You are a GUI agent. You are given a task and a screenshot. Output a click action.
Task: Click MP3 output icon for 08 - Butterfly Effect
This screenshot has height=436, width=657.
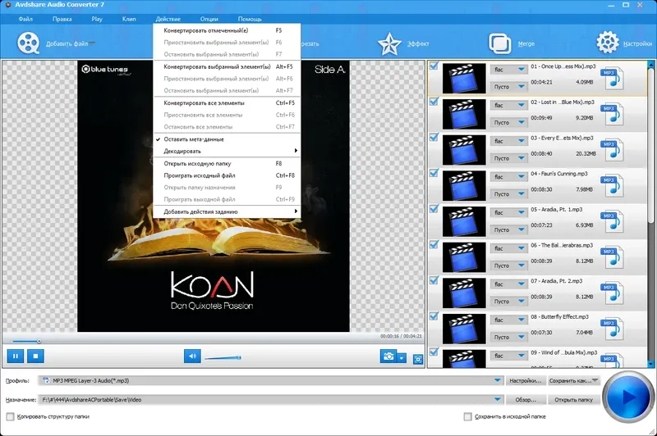pos(612,329)
